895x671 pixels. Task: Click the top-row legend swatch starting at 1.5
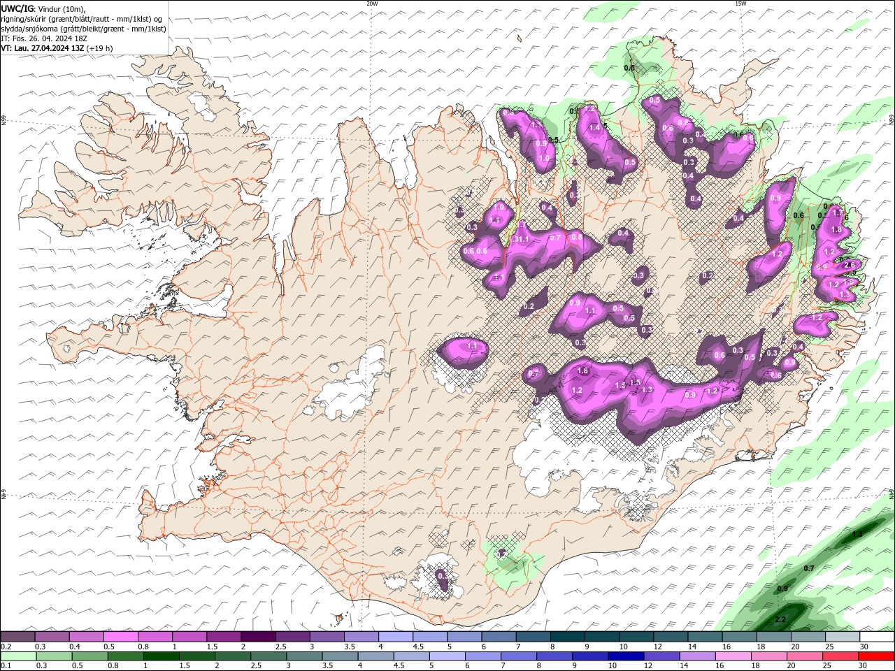[x=224, y=637]
